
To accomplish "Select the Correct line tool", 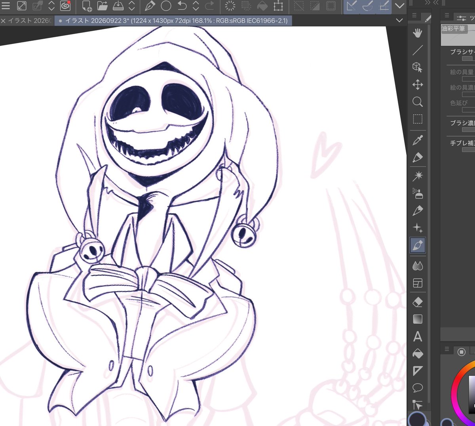I will tap(418, 405).
